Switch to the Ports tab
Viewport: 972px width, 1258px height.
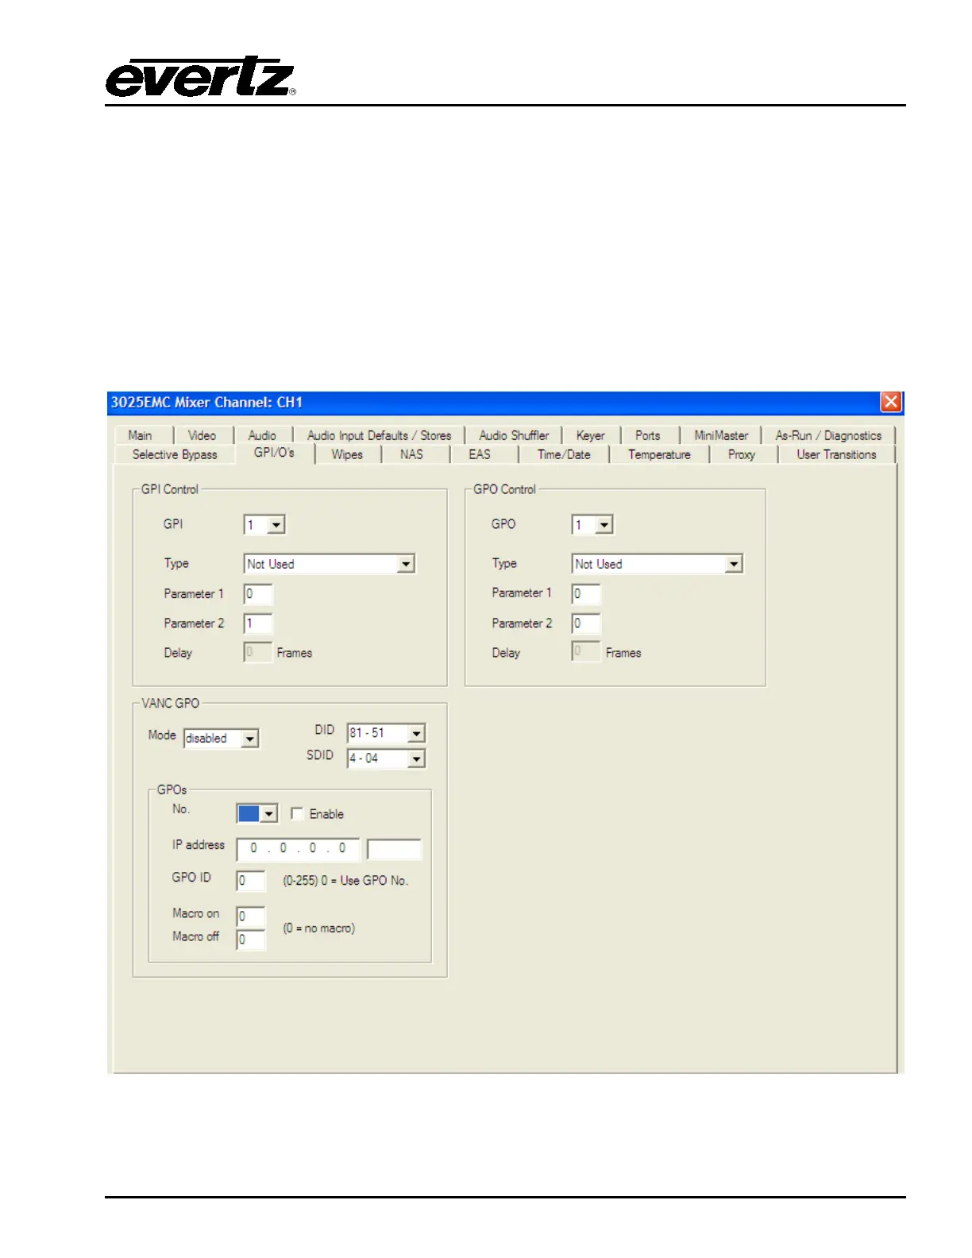click(648, 435)
